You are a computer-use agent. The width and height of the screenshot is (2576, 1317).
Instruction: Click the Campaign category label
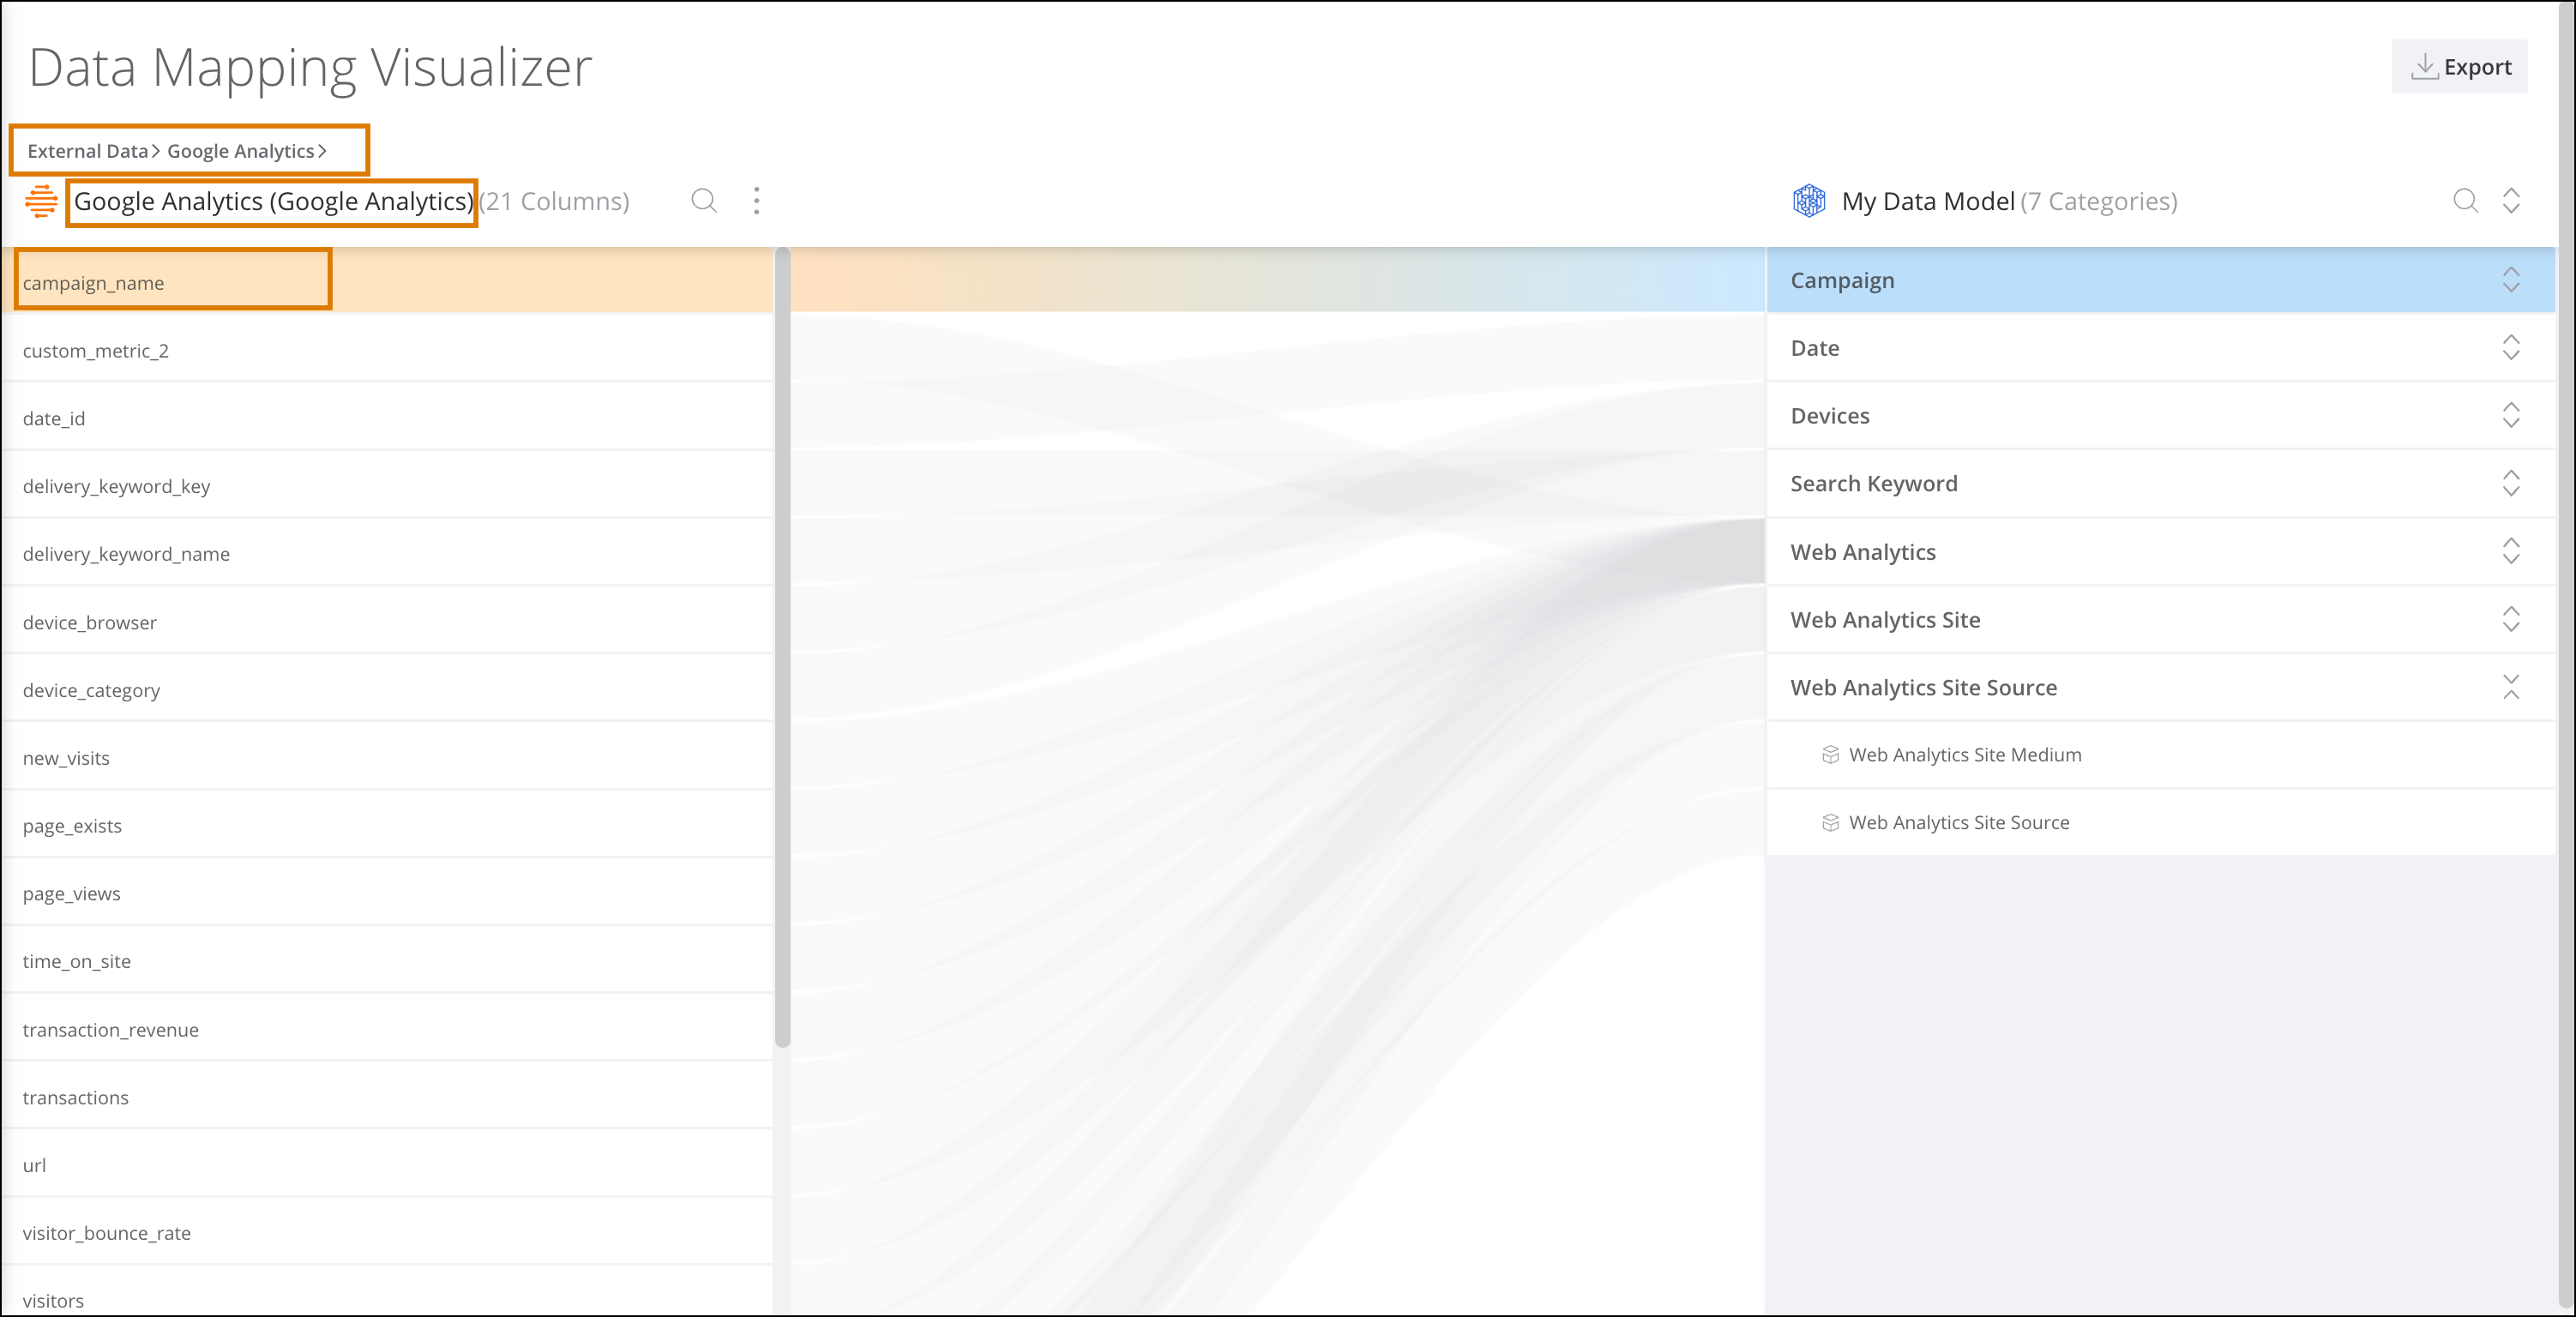click(1842, 280)
